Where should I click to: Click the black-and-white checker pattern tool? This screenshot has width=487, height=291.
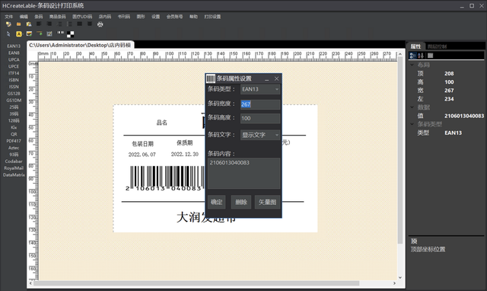(x=71, y=34)
